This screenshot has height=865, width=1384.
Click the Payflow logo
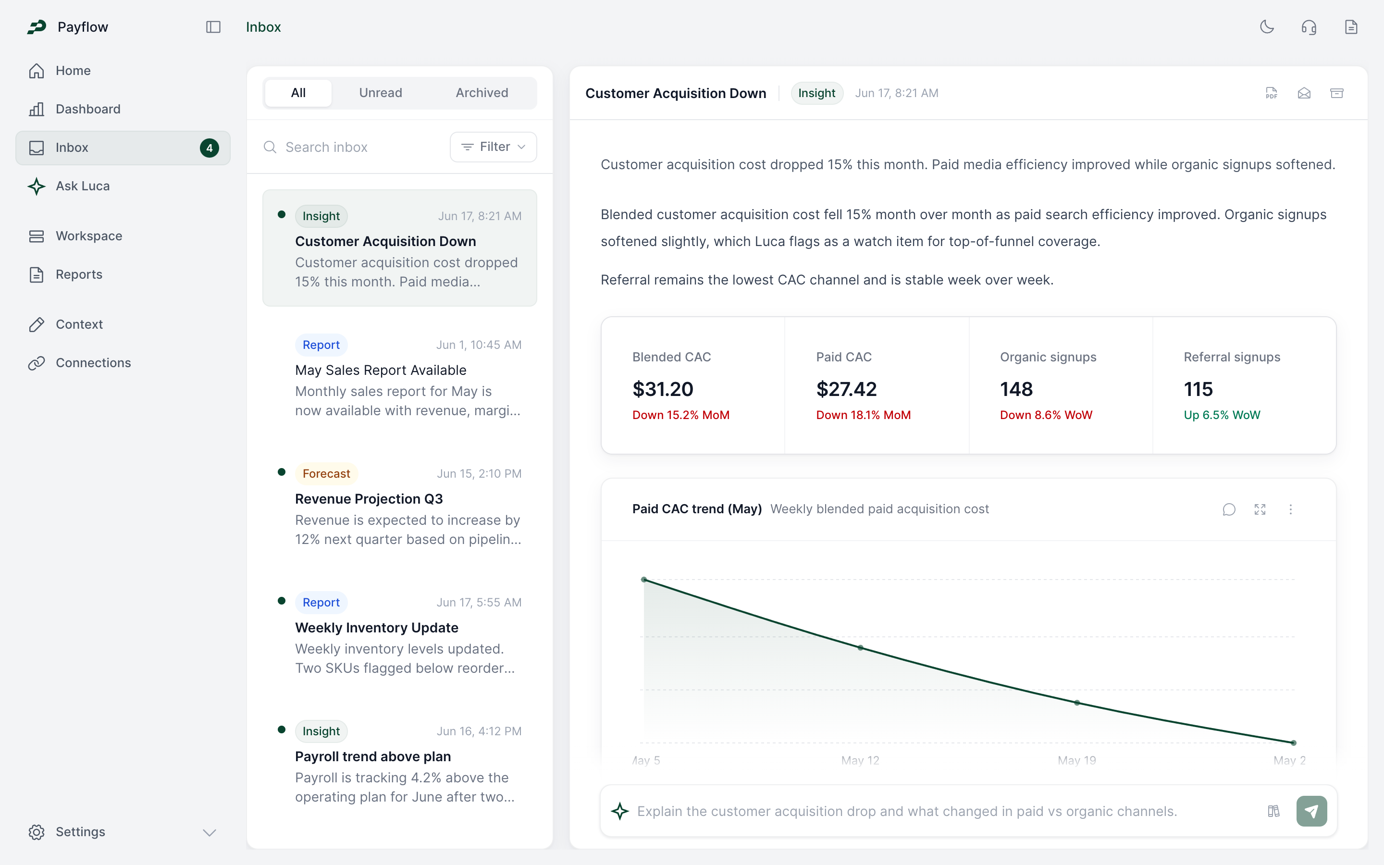pos(37,27)
